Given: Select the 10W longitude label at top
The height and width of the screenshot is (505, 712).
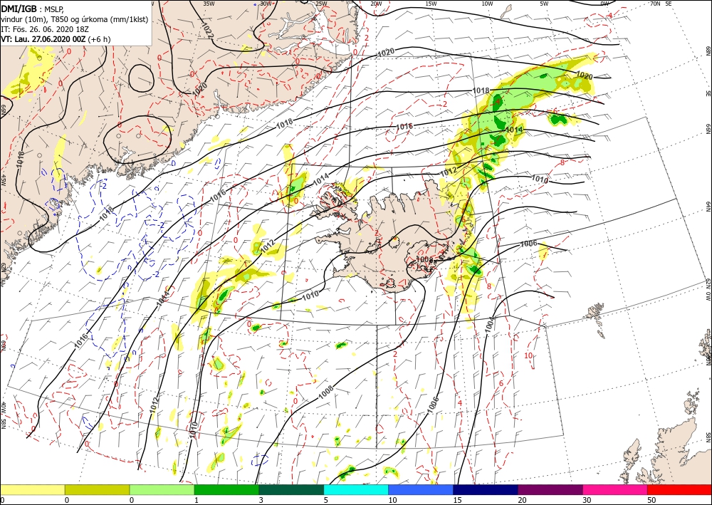Looking at the screenshot, I should click(487, 4).
